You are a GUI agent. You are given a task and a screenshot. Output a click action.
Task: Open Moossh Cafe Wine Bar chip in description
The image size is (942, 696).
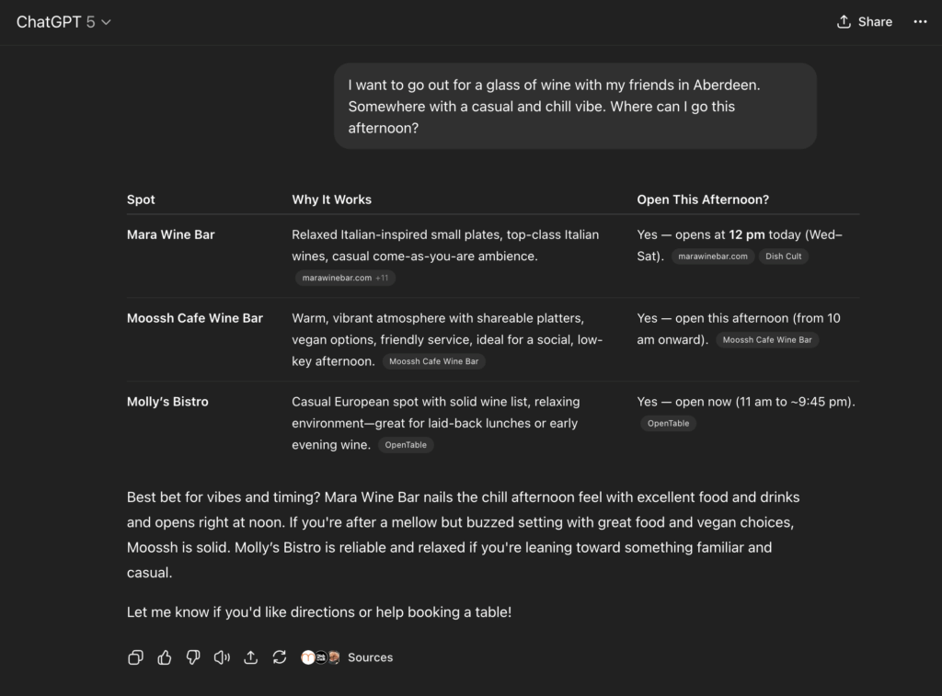[x=433, y=361]
